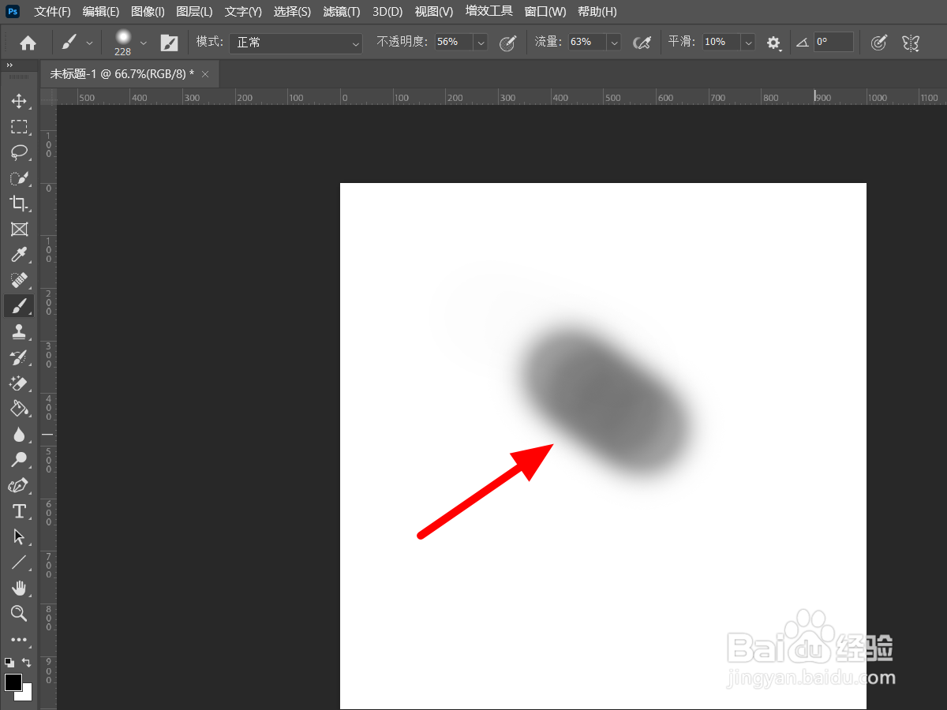Viewport: 947px width, 710px height.
Task: Open the opacity slider dropdown arrow
Action: click(x=481, y=43)
